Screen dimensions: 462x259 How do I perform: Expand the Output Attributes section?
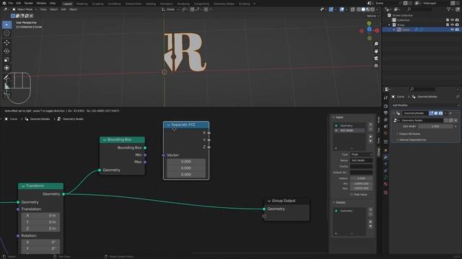point(409,134)
